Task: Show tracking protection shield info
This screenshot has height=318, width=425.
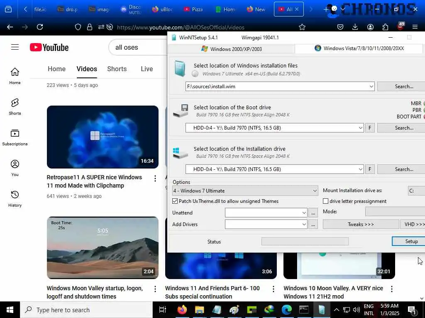Action: [78, 27]
